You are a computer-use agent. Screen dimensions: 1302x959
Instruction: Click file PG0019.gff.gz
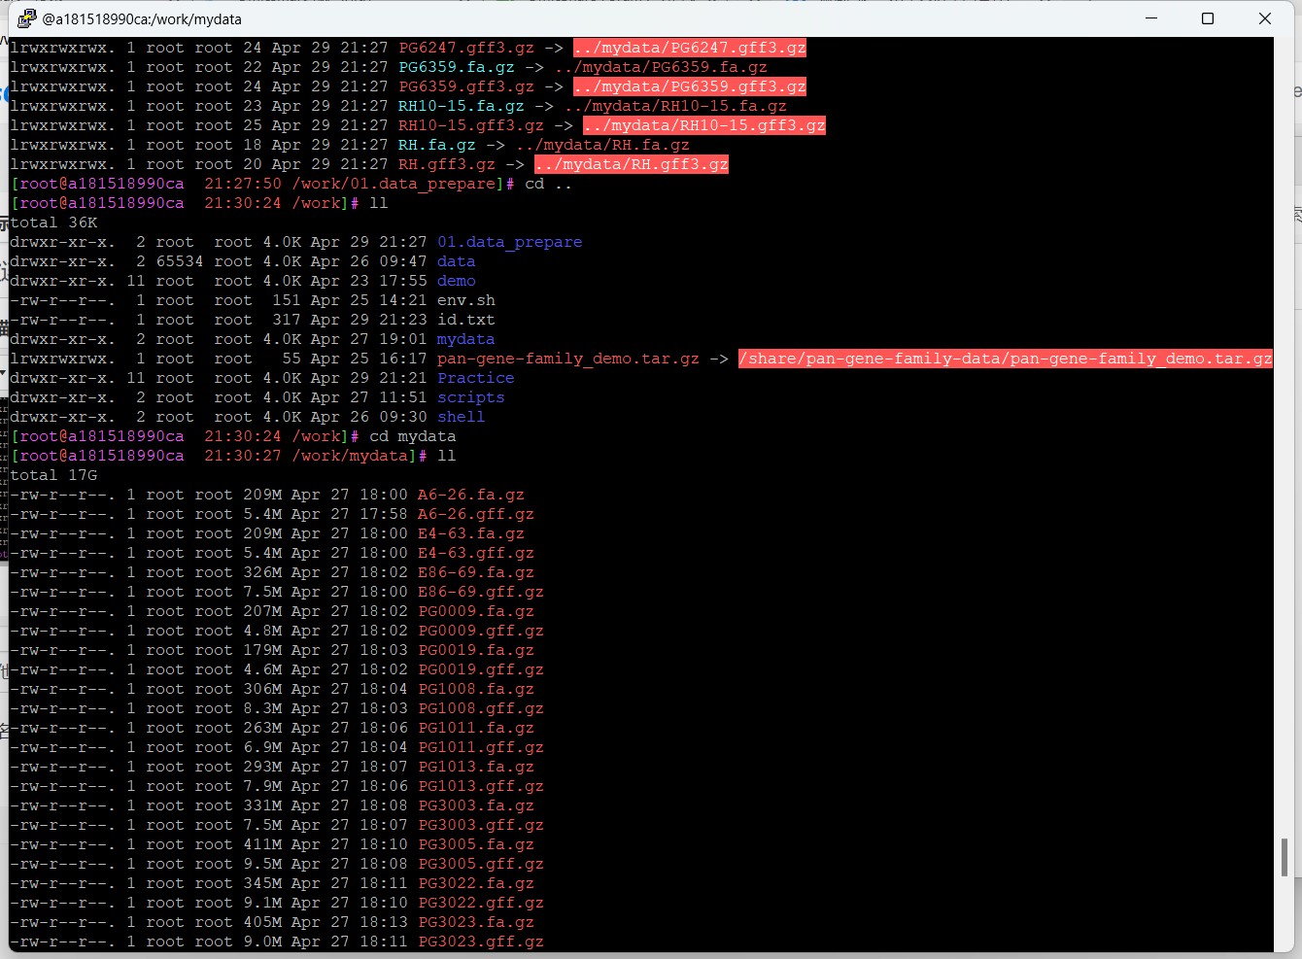480,669
